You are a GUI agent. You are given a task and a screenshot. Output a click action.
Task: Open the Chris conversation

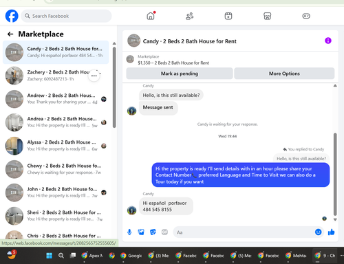pyautogui.click(x=56, y=234)
